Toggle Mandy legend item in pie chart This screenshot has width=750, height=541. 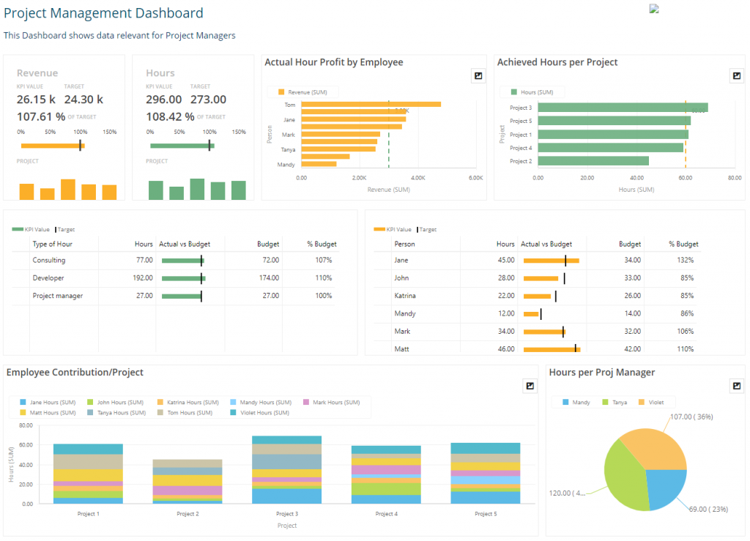[576, 403]
